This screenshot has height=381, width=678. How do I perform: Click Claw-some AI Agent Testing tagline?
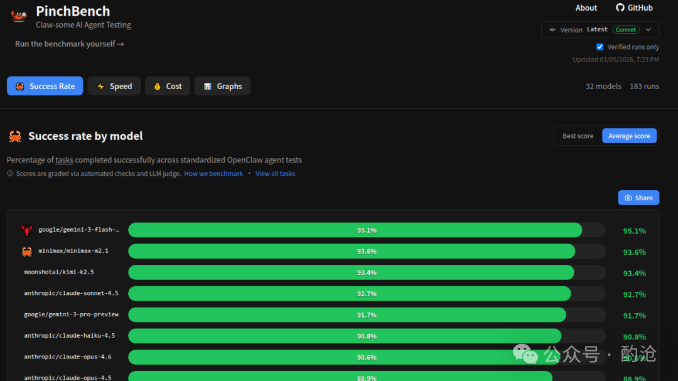pyautogui.click(x=83, y=25)
